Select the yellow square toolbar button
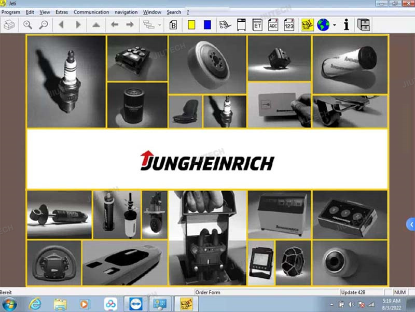Image resolution: width=415 pixels, height=312 pixels. pos(191,24)
